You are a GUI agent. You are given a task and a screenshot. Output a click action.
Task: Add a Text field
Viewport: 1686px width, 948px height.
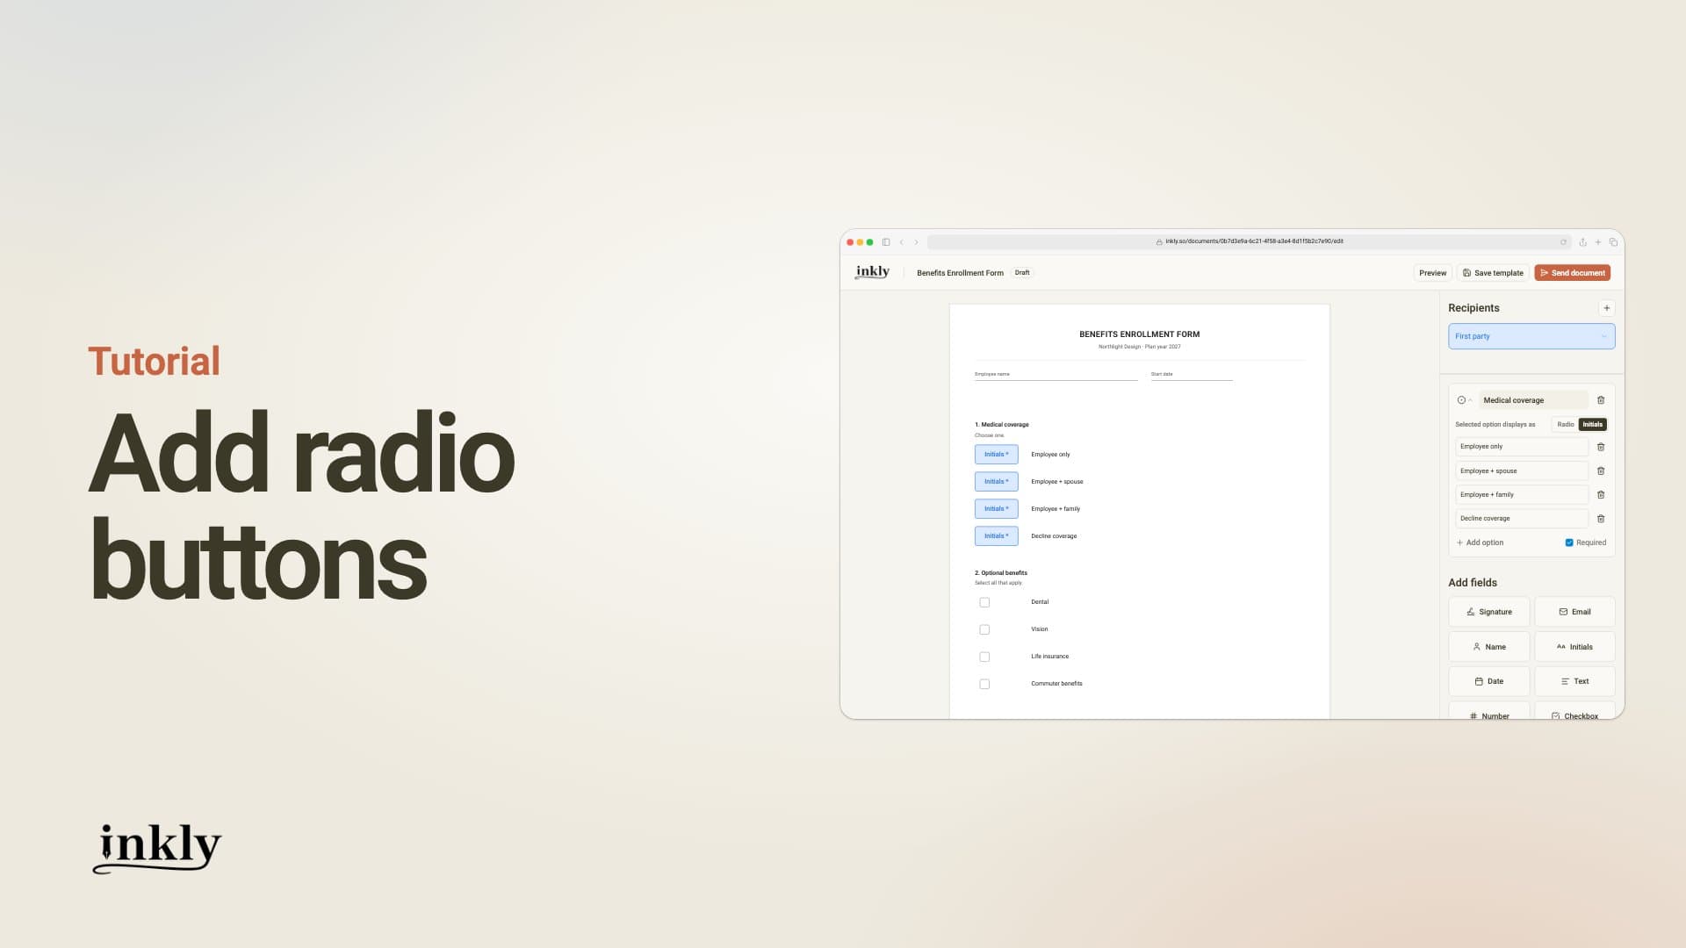[1574, 681]
